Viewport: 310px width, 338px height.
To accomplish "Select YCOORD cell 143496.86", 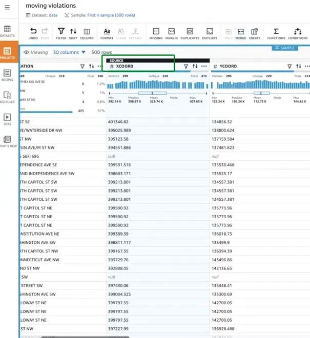I will click(x=260, y=260).
